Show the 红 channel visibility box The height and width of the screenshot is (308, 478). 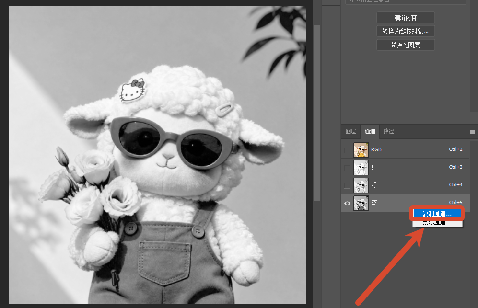(x=347, y=168)
